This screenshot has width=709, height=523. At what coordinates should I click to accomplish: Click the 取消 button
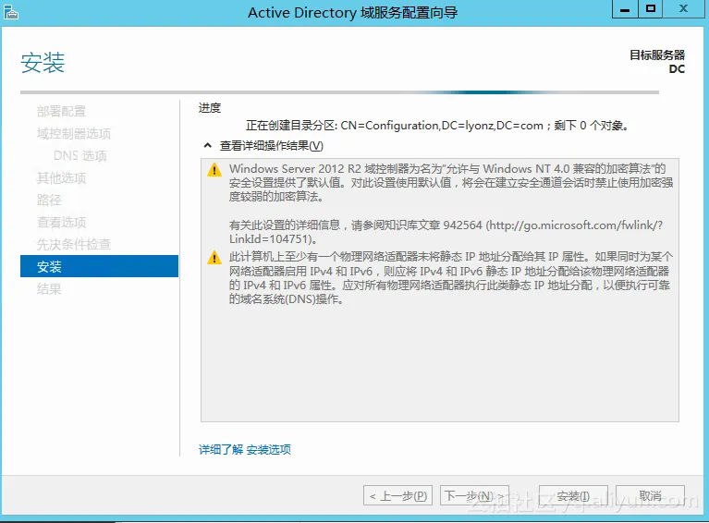(x=650, y=496)
